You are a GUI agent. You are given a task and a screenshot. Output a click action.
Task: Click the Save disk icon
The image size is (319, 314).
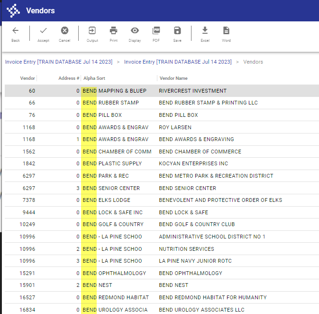(x=177, y=30)
